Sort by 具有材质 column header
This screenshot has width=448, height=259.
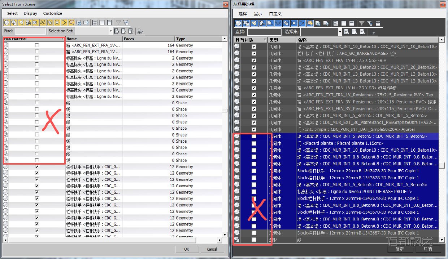click(251, 40)
